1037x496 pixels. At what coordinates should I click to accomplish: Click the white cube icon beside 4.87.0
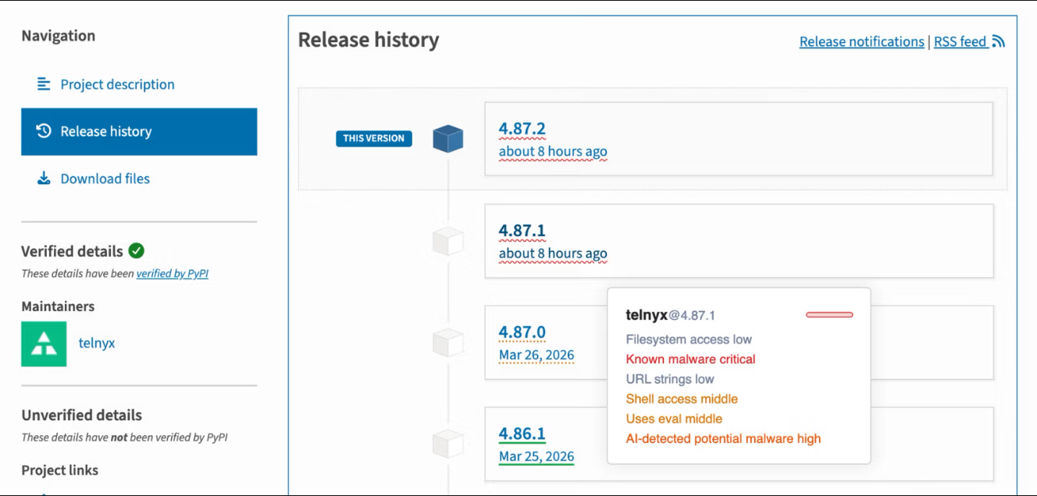(448, 342)
